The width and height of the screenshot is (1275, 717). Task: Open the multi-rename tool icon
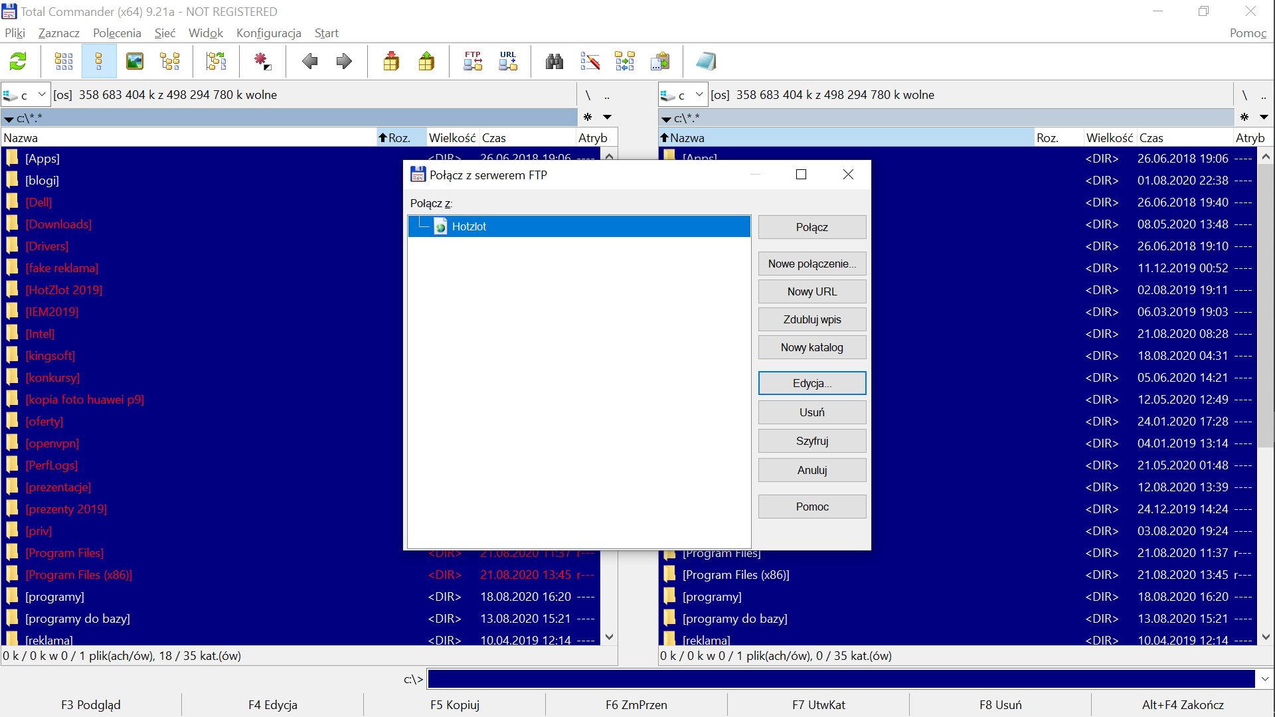590,62
